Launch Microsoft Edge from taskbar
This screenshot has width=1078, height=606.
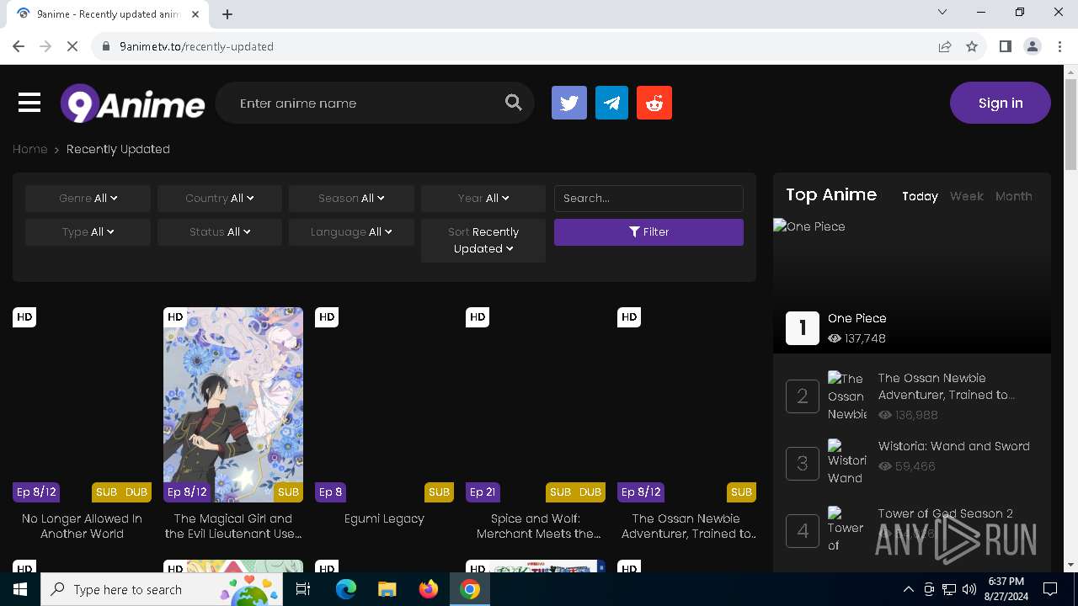(x=346, y=589)
